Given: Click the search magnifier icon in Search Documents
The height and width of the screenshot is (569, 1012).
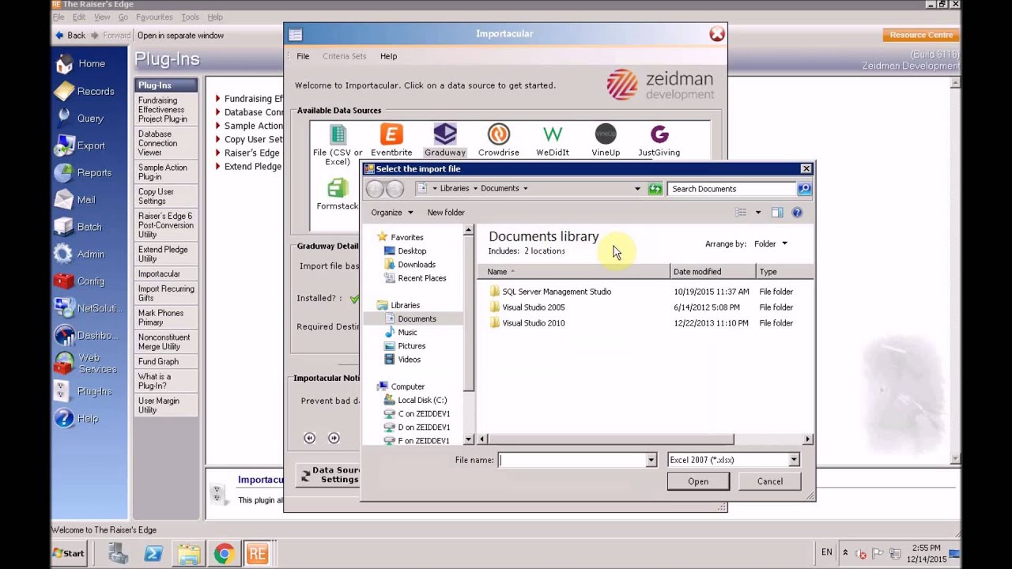Looking at the screenshot, I should pos(804,189).
